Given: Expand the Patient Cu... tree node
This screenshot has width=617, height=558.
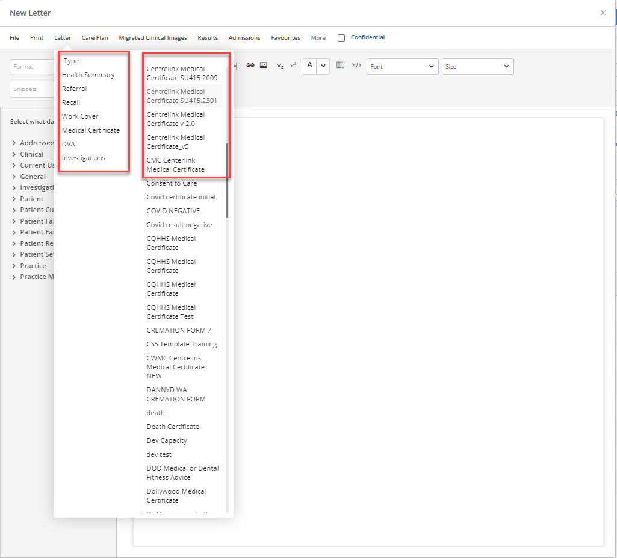Looking at the screenshot, I should click(14, 210).
